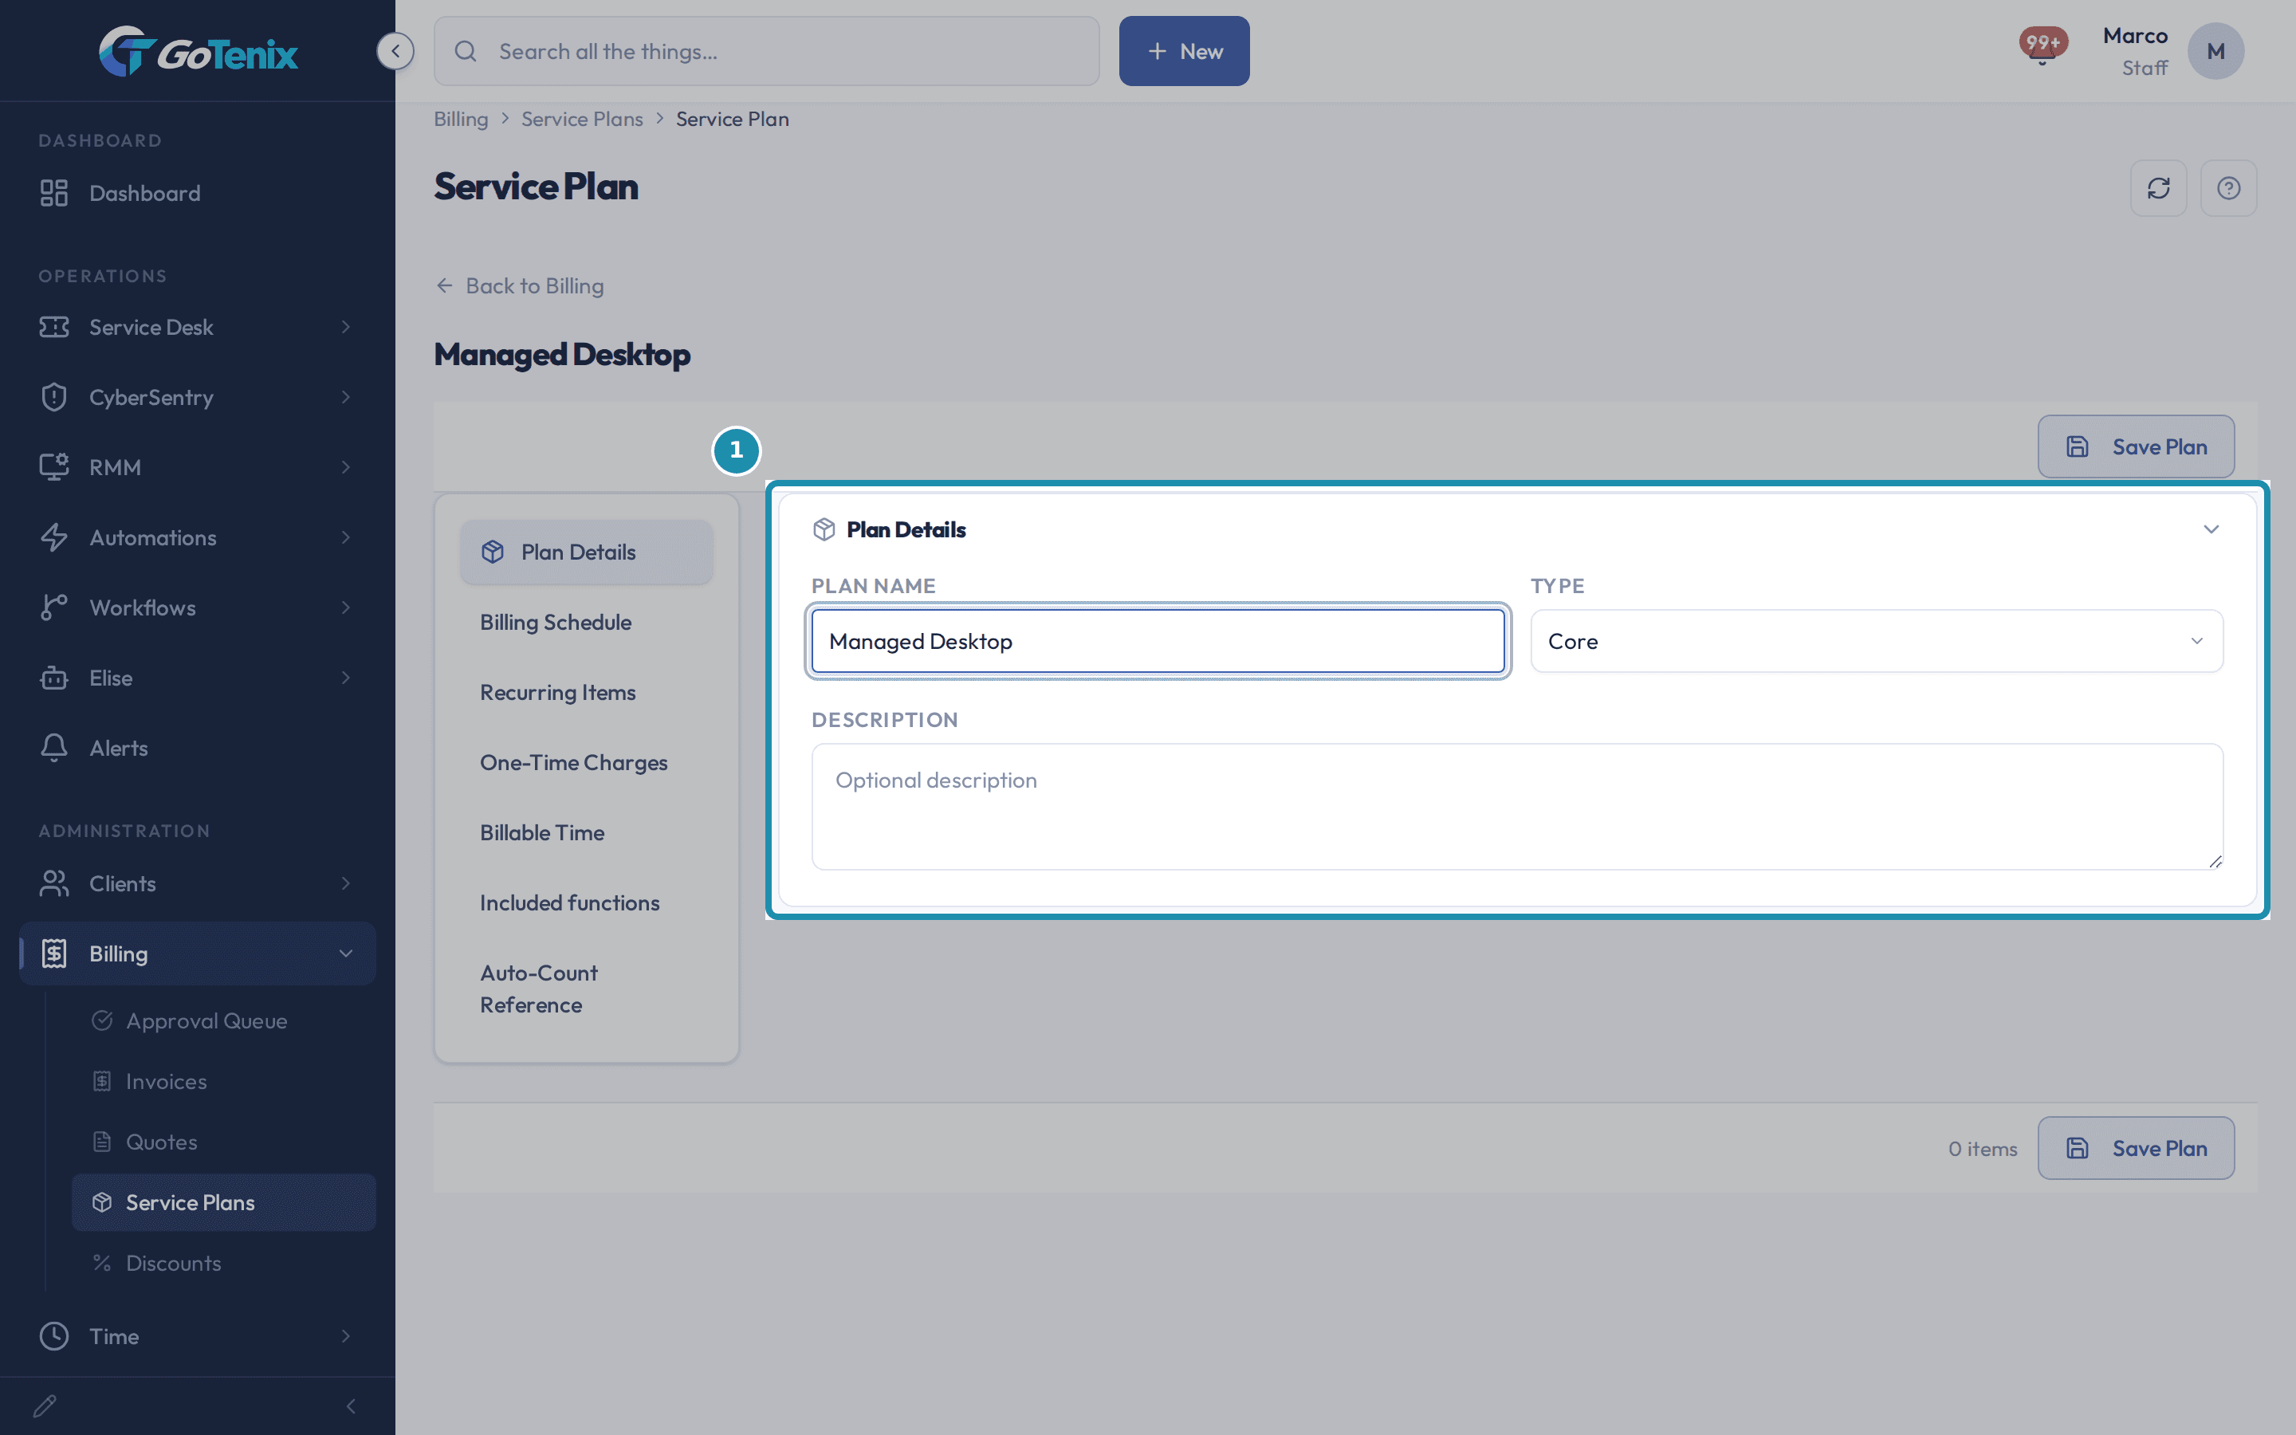2296x1435 pixels.
Task: Open the Marco user avatar menu
Action: coord(2215,51)
